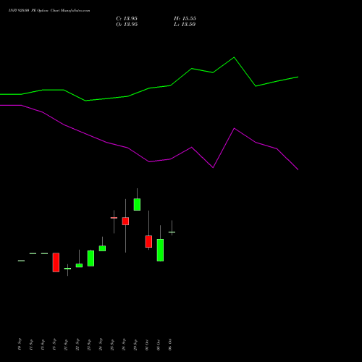Select the 29 Sep date label
The width and height of the screenshot is (362, 362).
pyautogui.click(x=135, y=345)
